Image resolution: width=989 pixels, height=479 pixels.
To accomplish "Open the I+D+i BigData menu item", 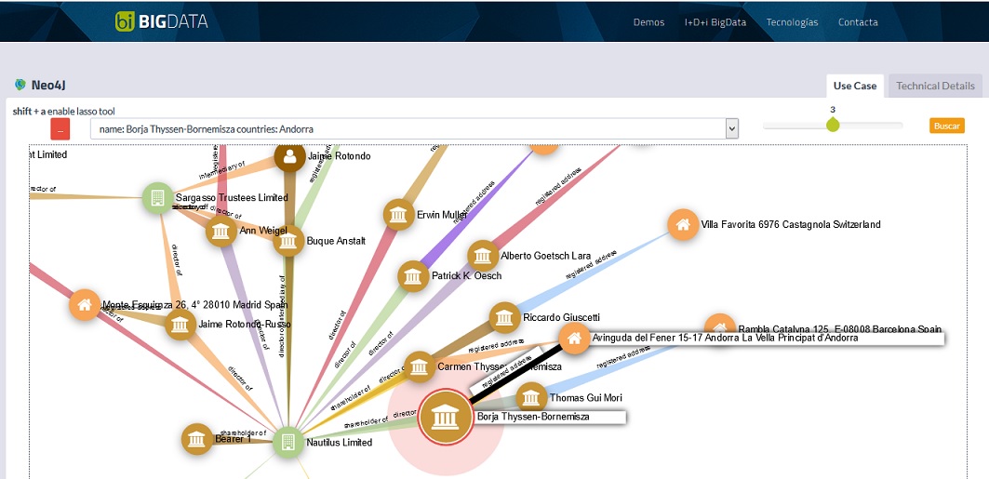I will point(715,22).
